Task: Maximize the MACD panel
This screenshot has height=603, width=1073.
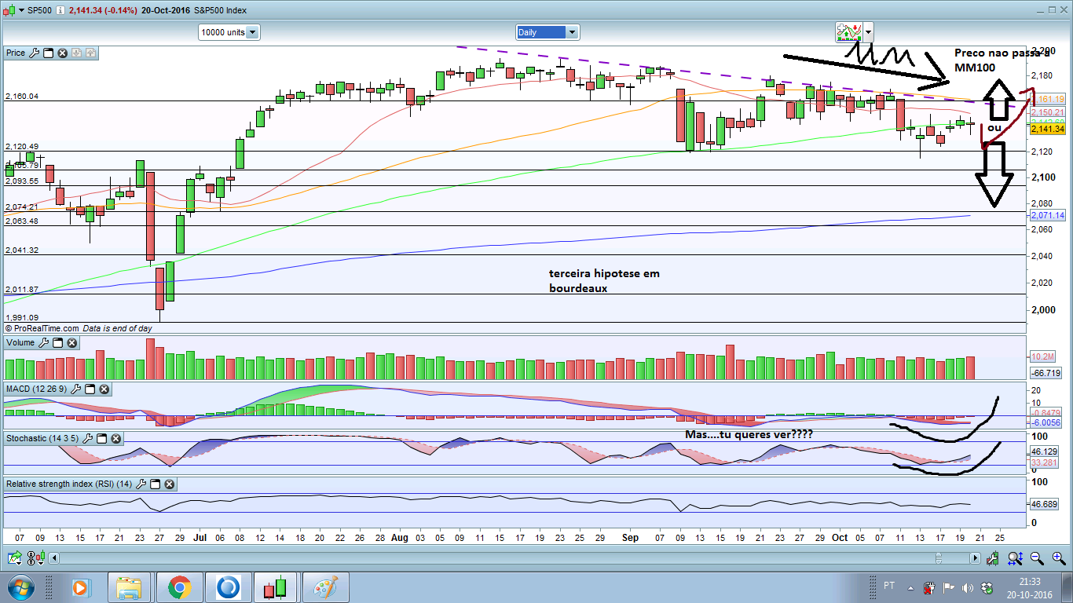Action: click(x=90, y=389)
